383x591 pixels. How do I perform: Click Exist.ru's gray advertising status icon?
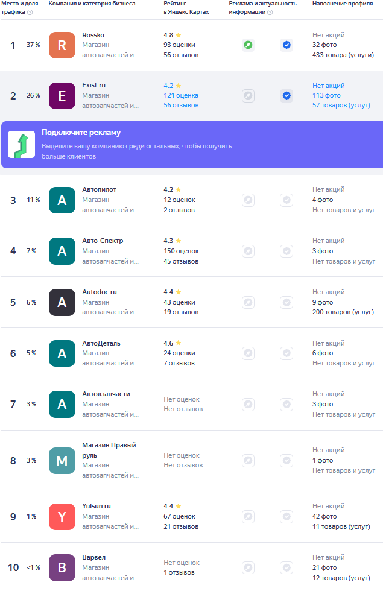pyautogui.click(x=248, y=95)
